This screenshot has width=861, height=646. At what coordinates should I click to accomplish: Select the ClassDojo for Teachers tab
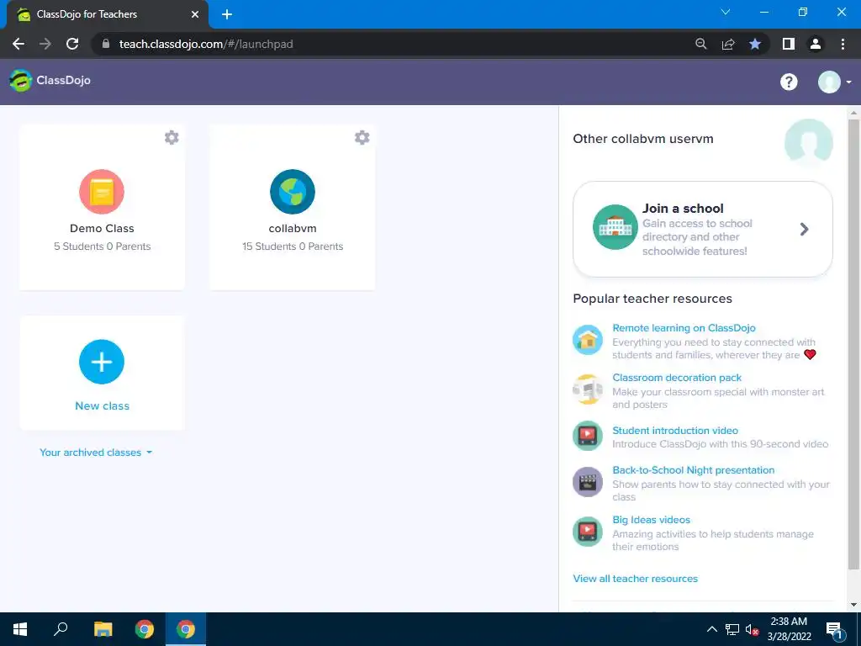tap(107, 14)
